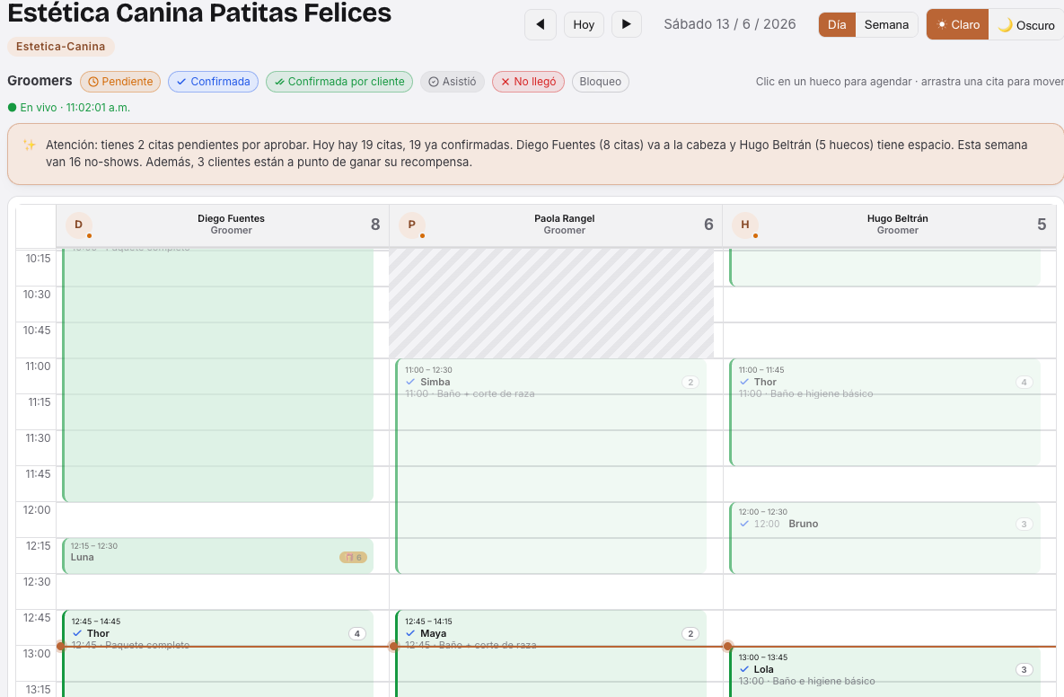Click Diego Fuentes appointment count 8

pos(375,225)
